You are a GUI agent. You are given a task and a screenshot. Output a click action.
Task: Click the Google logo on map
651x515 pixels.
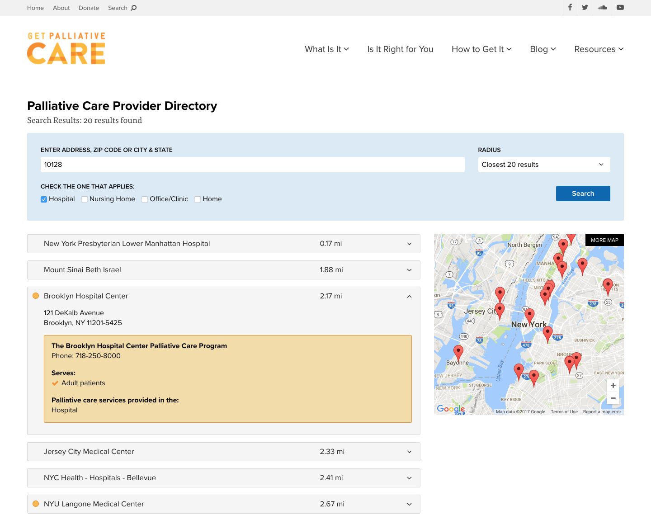pos(451,409)
